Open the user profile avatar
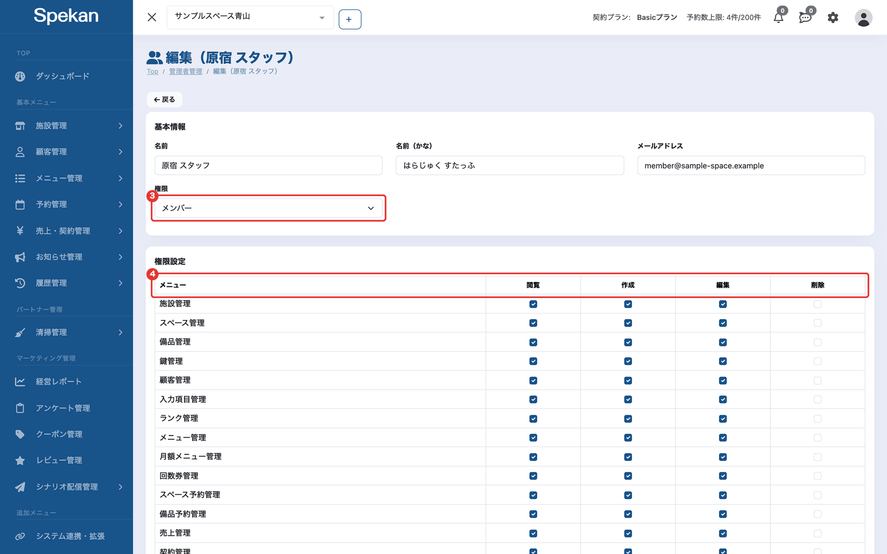887x554 pixels. coord(863,18)
